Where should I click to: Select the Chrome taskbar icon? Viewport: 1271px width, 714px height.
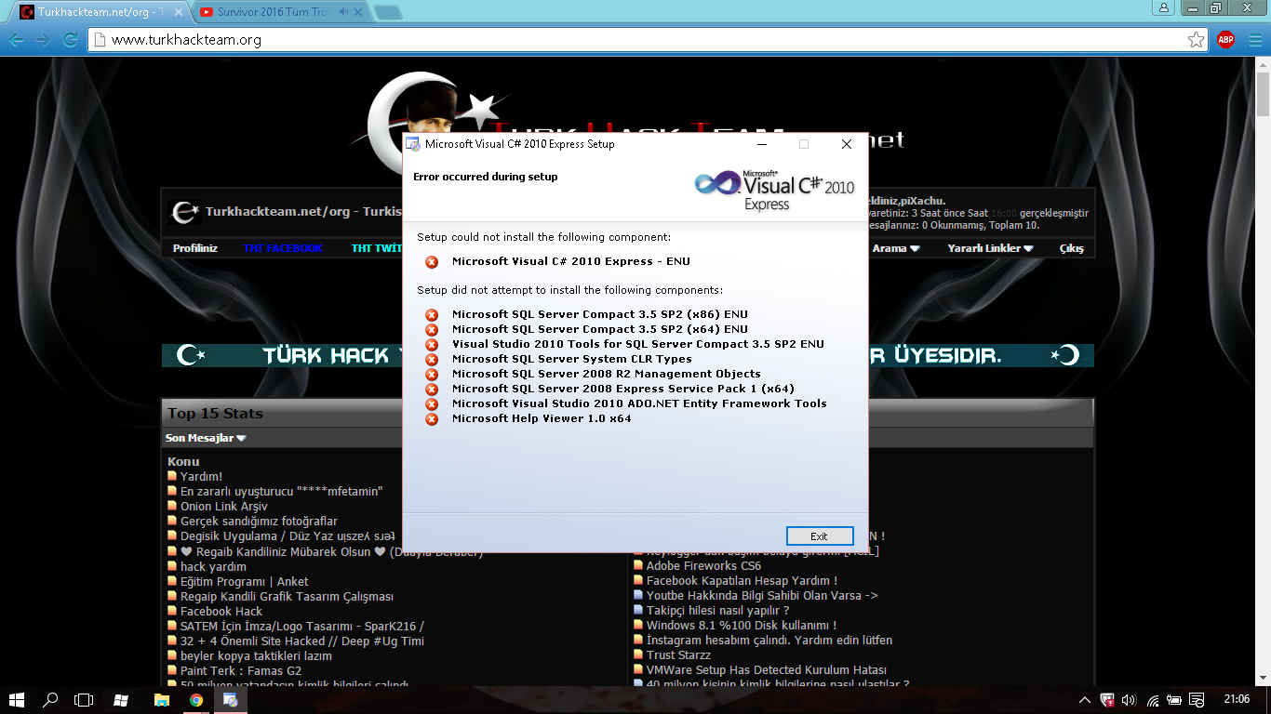[196, 700]
